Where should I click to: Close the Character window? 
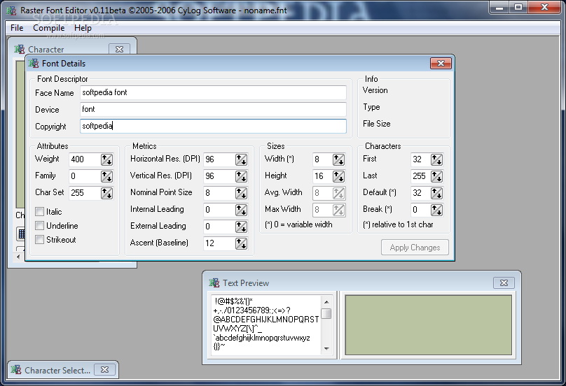click(x=119, y=50)
